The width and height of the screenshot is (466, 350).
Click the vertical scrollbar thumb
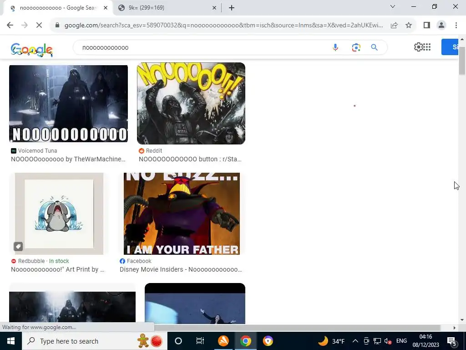pyautogui.click(x=462, y=61)
